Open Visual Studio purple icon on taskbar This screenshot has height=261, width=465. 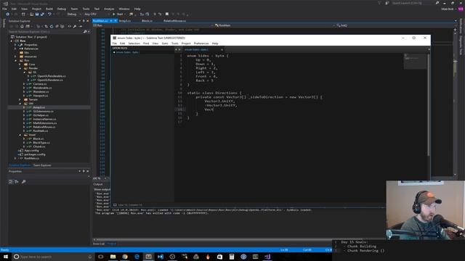click(267, 257)
